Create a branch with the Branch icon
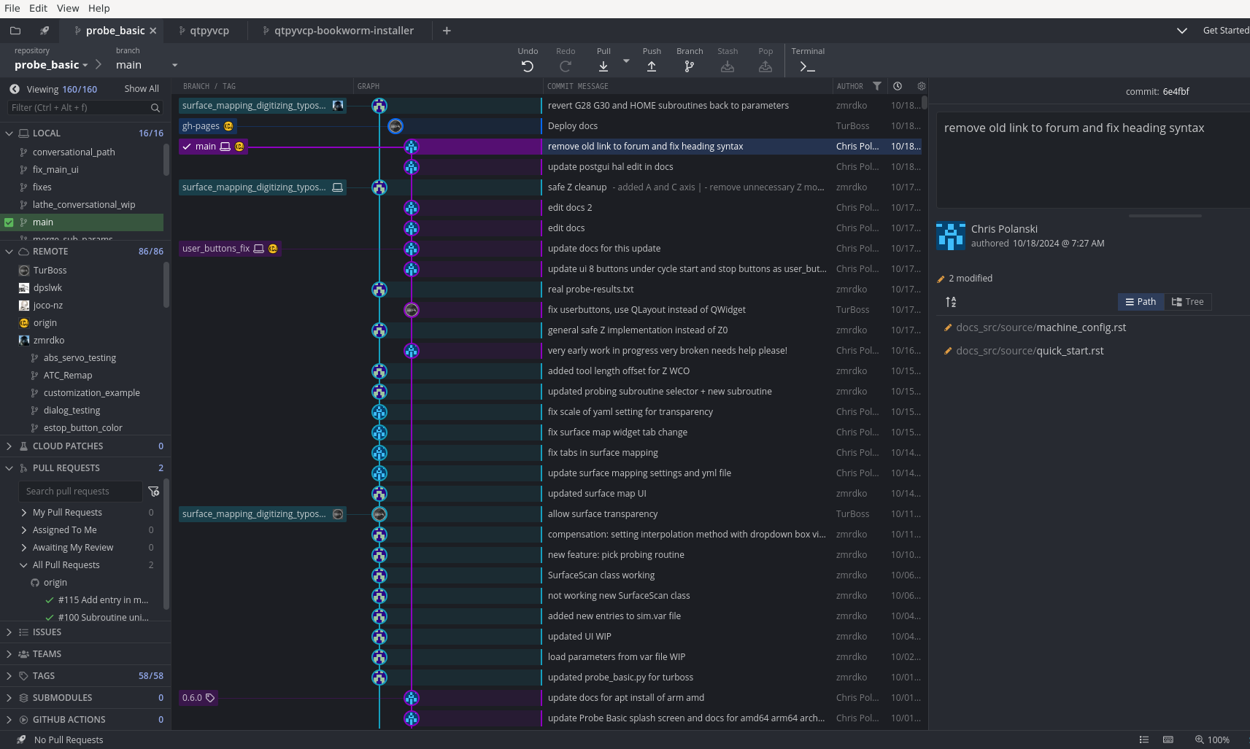This screenshot has height=749, width=1250. point(690,66)
